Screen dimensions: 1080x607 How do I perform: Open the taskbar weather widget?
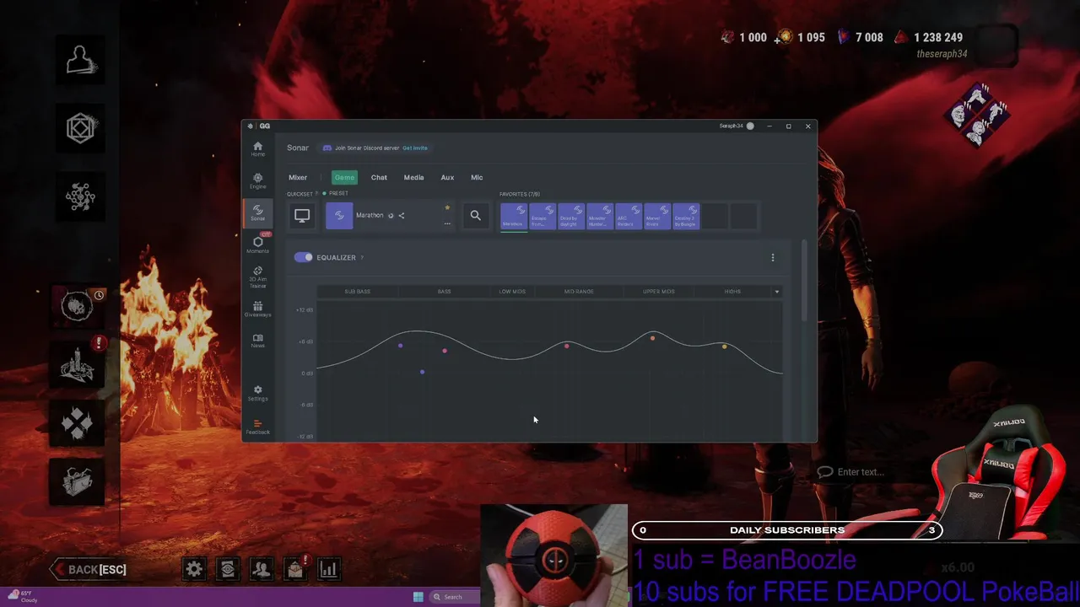(21, 597)
